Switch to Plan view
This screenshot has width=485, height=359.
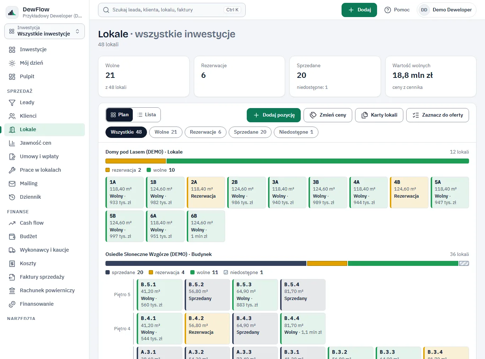[x=119, y=115]
